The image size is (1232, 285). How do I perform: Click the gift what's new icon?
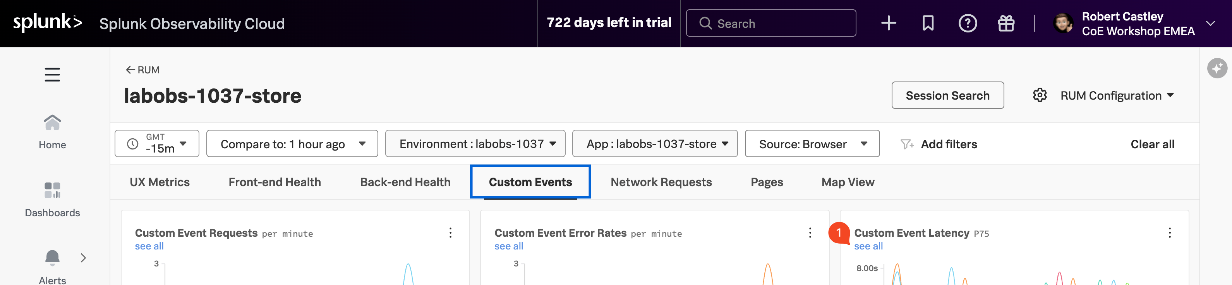point(1006,24)
